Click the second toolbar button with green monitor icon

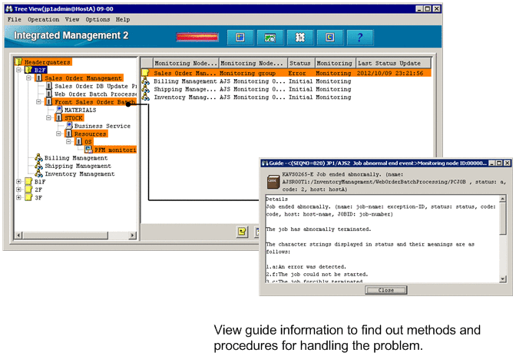pos(270,38)
